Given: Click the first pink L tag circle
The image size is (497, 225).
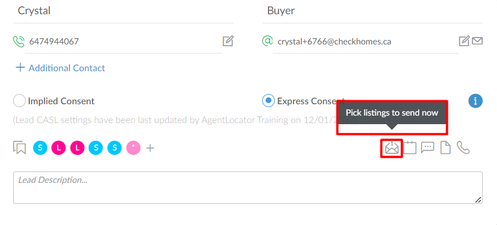Looking at the screenshot, I should coord(59,148).
